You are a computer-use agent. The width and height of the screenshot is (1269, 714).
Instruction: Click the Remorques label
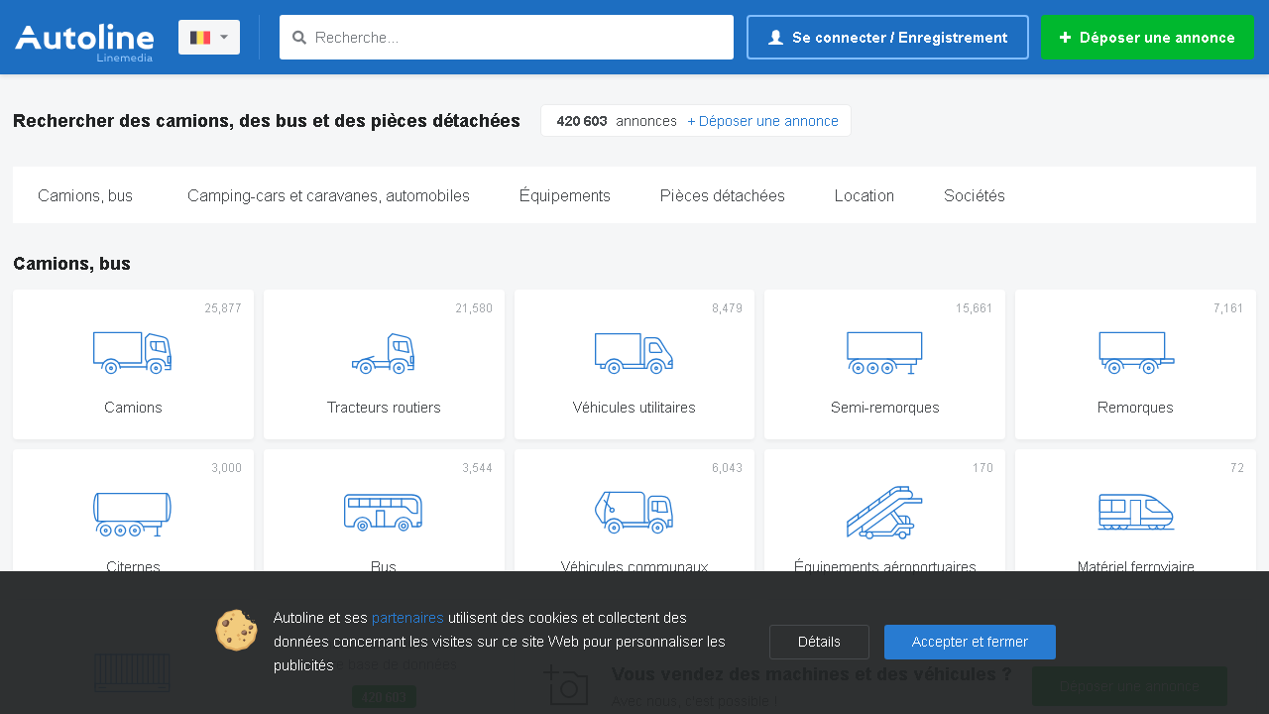click(x=1135, y=408)
